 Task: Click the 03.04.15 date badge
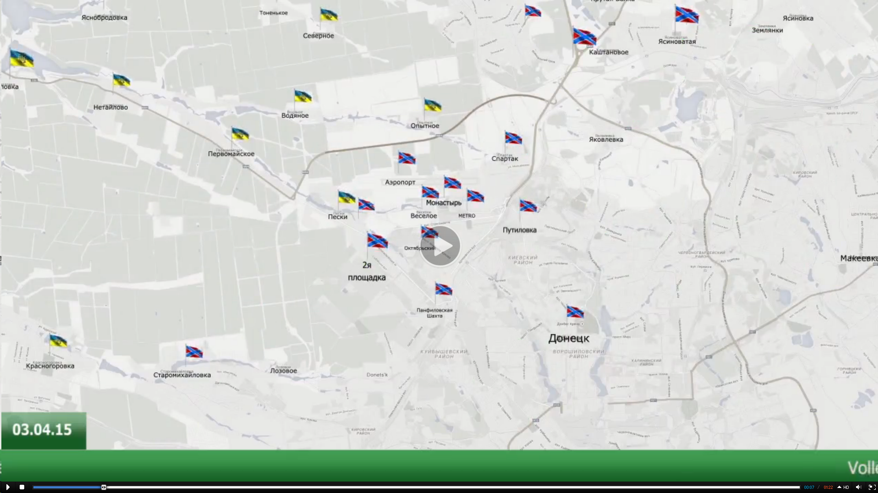coord(43,430)
